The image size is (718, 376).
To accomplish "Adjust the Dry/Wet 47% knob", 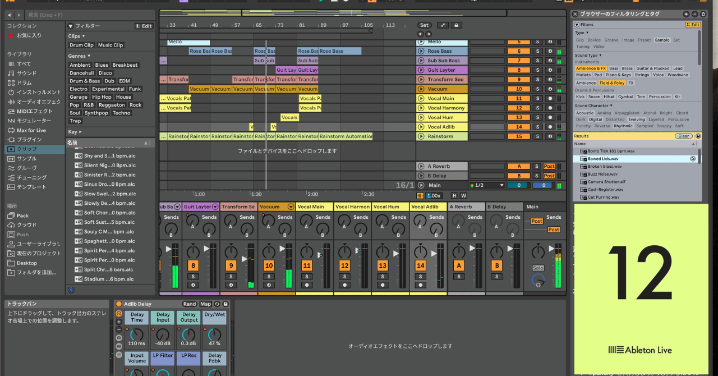I will (214, 336).
